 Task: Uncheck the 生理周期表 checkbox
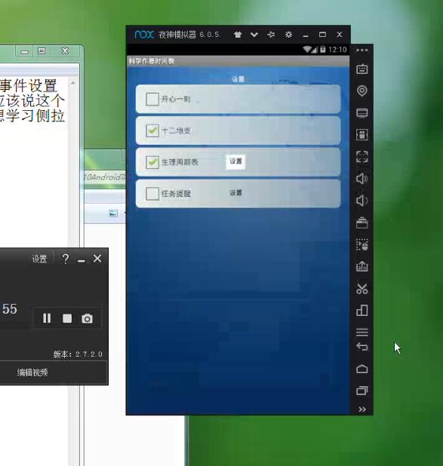pos(152,162)
